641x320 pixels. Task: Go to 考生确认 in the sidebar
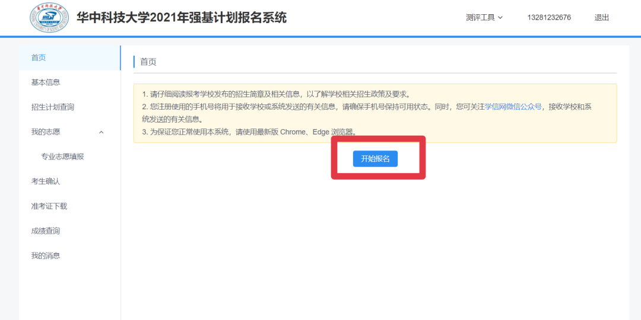click(69, 182)
